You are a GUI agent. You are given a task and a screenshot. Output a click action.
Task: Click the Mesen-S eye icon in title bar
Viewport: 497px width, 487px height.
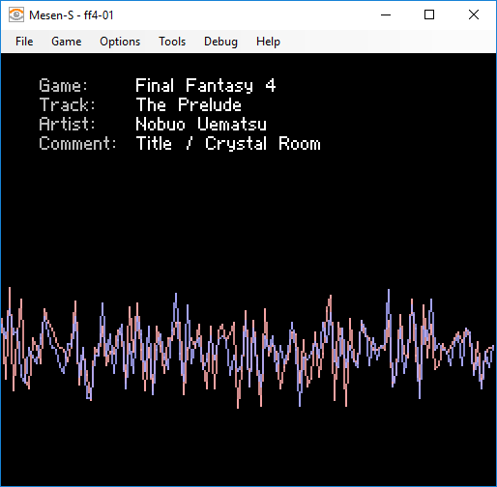(16, 15)
